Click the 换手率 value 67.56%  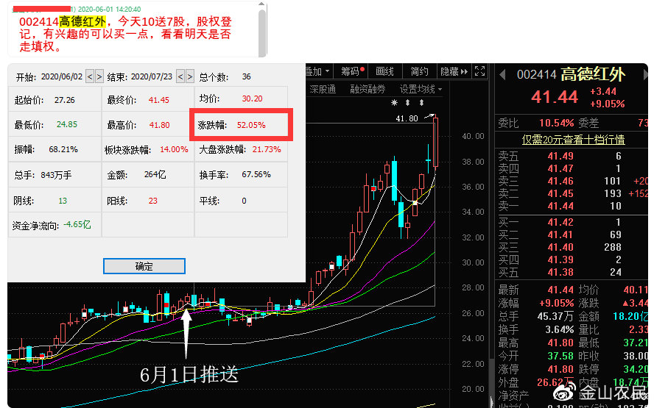(x=256, y=174)
